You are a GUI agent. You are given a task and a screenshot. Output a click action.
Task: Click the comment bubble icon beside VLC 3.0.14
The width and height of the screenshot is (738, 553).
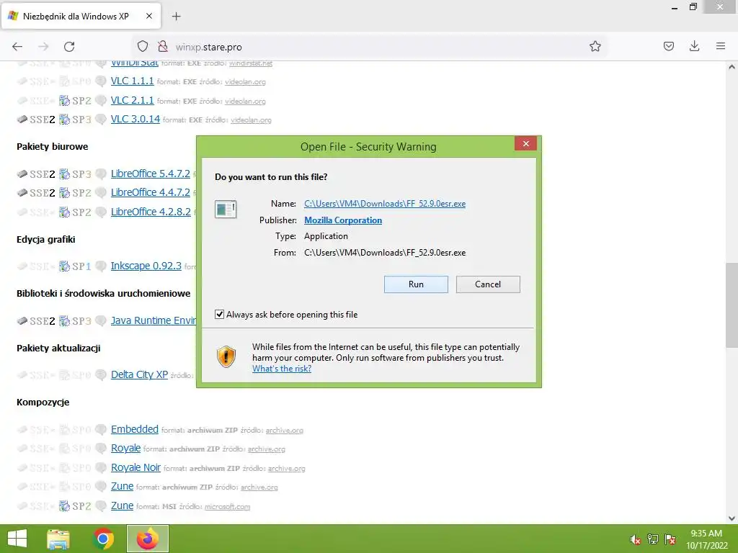pos(101,119)
